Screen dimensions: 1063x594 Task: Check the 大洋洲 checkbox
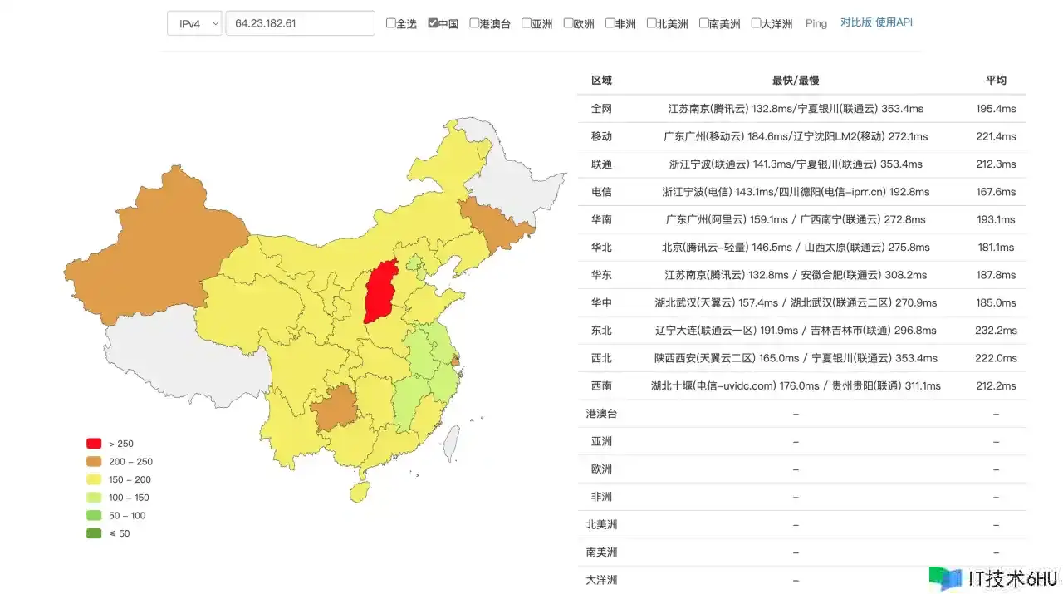(756, 23)
